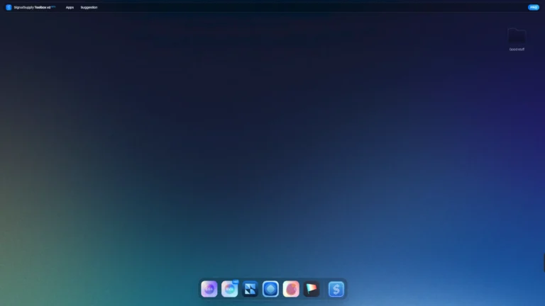Launch the gradient flag dock app
This screenshot has width=545, height=306.
(x=312, y=289)
